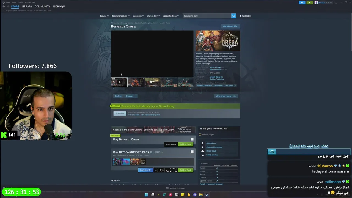Open File Explorer from the taskbar

click(x=201, y=195)
